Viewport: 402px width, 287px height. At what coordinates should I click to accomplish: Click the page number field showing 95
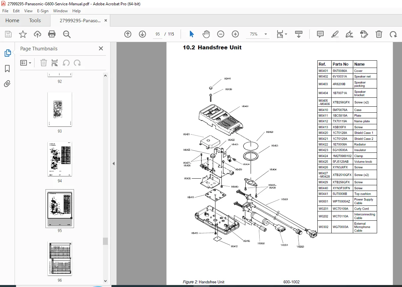(158, 34)
